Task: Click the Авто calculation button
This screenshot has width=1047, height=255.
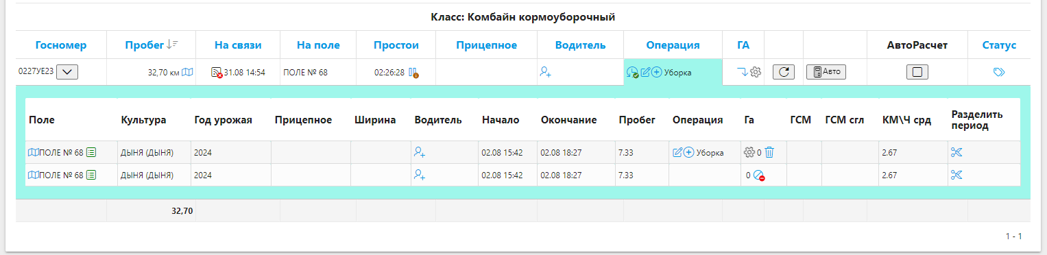Action: [x=826, y=72]
